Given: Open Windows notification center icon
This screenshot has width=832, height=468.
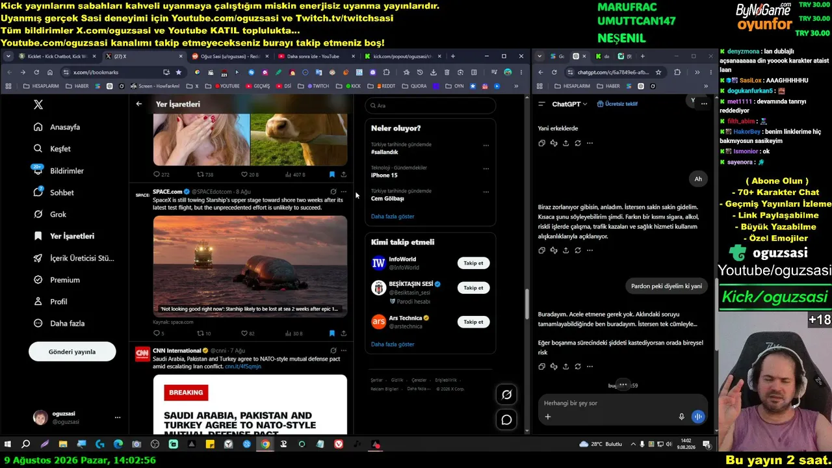Looking at the screenshot, I should tap(707, 445).
